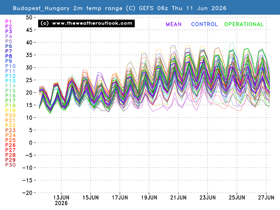Viewport: 280px width, 210px height.
Task: Click the P13 legend label
Action: pos(10,81)
